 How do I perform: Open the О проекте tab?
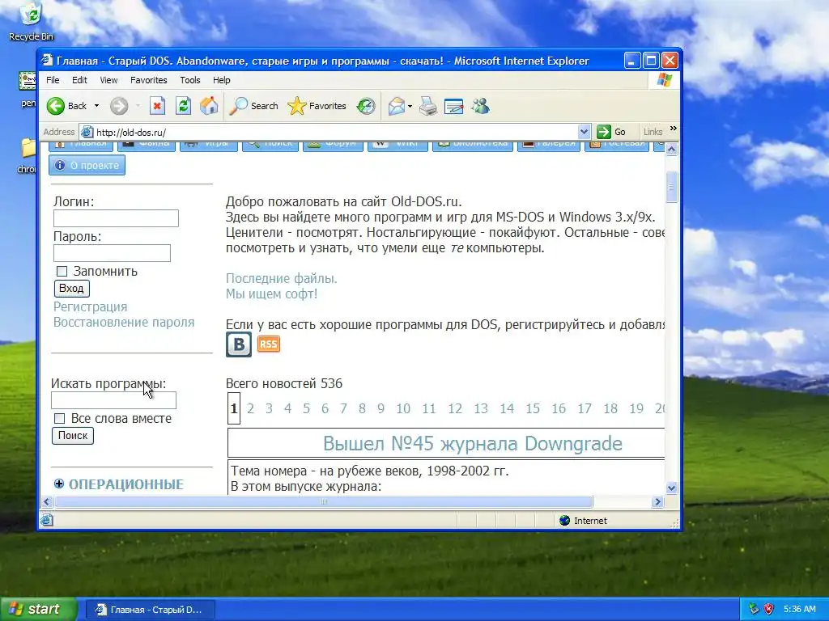(x=87, y=165)
